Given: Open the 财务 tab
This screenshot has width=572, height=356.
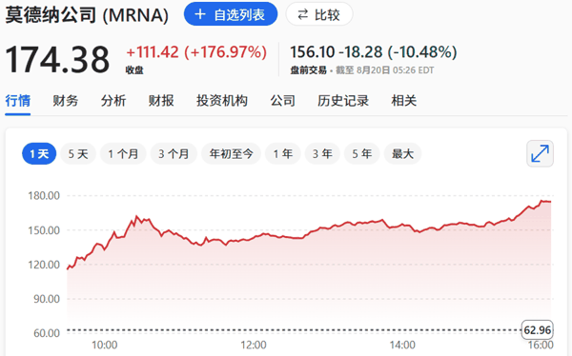Looking at the screenshot, I should point(66,101).
